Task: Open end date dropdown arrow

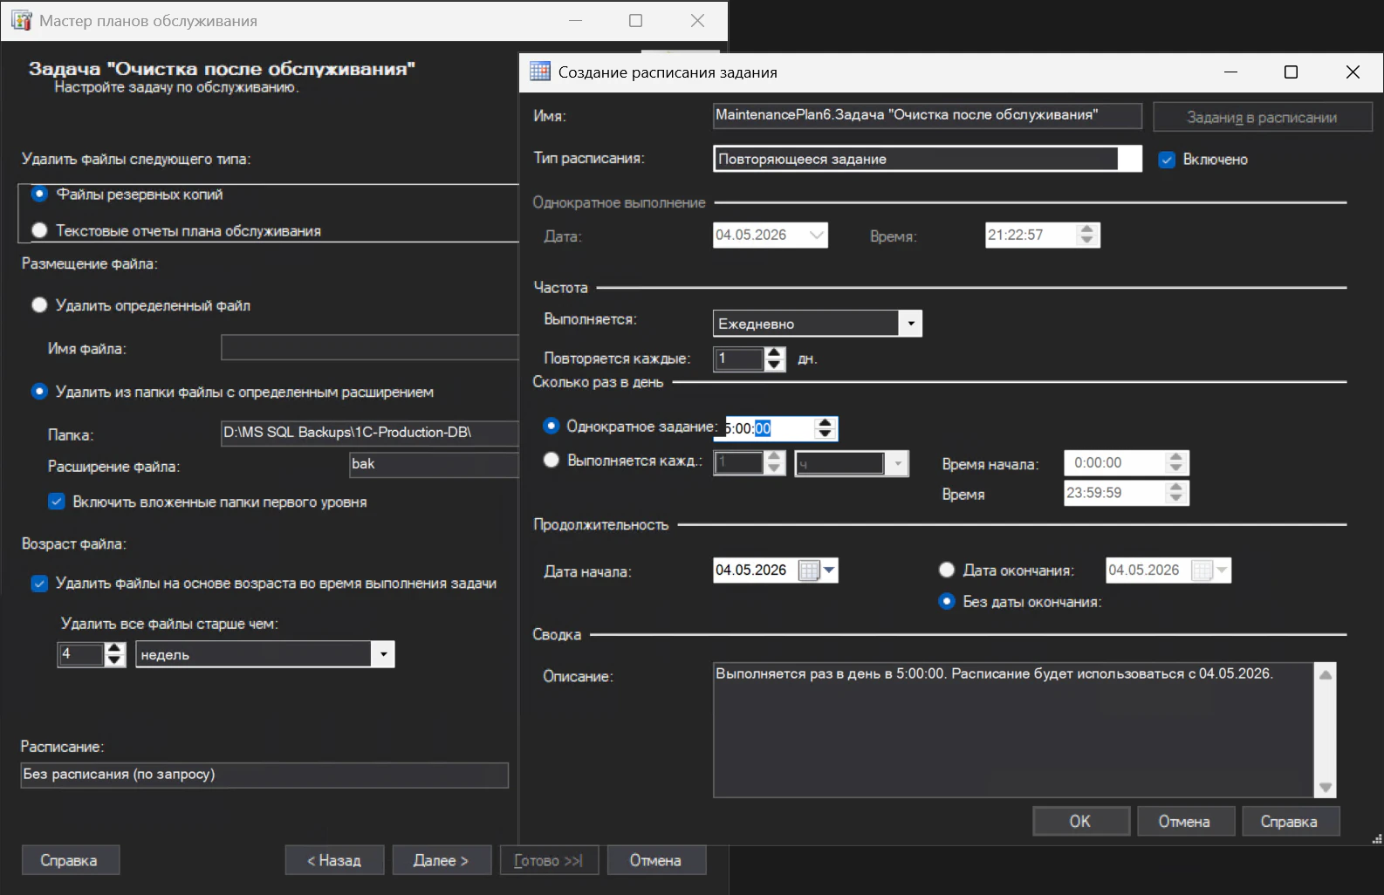Action: coord(1222,570)
